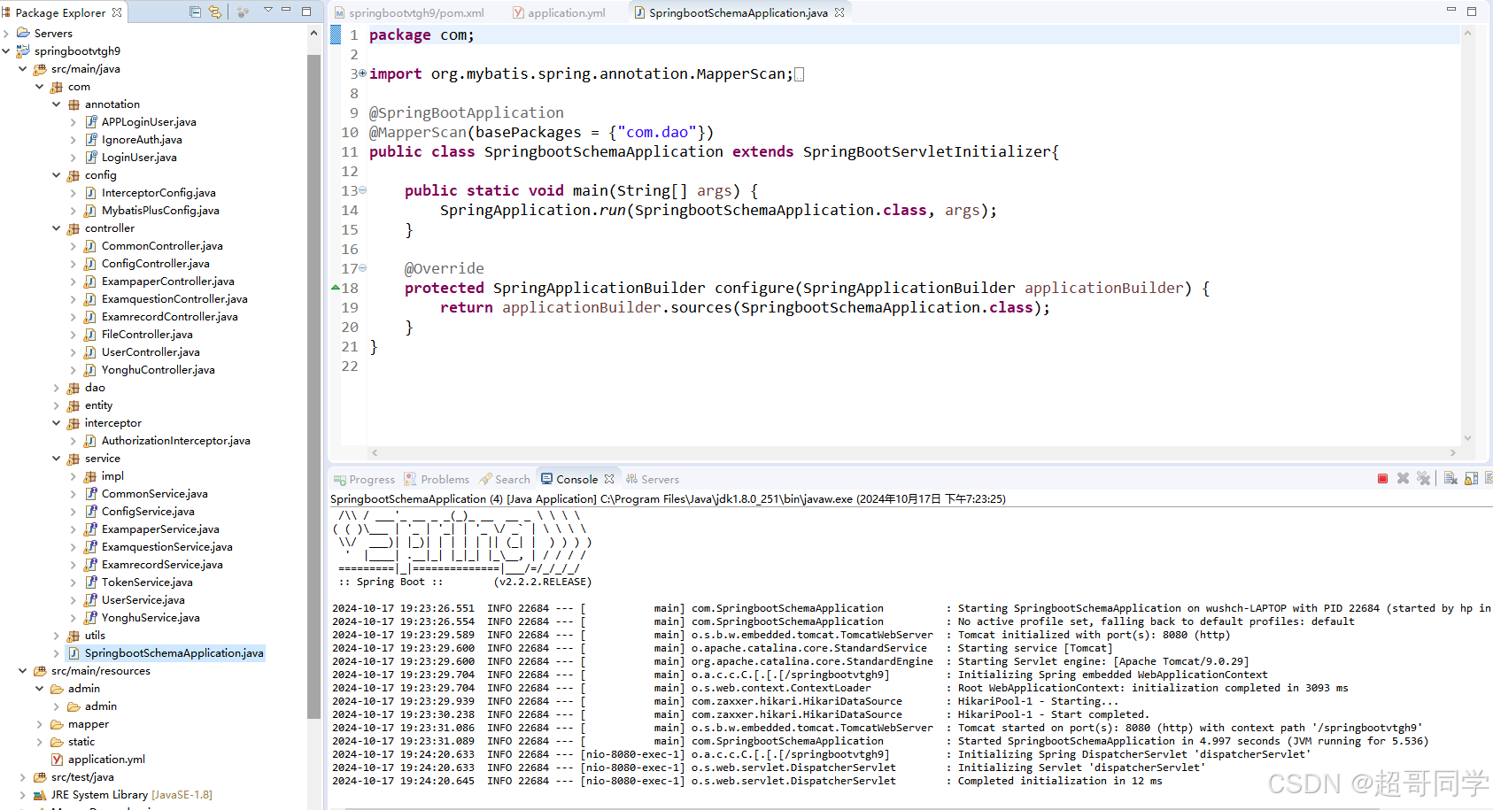The height and width of the screenshot is (810, 1493).
Task: Expand the dao package folder
Action: point(56,387)
